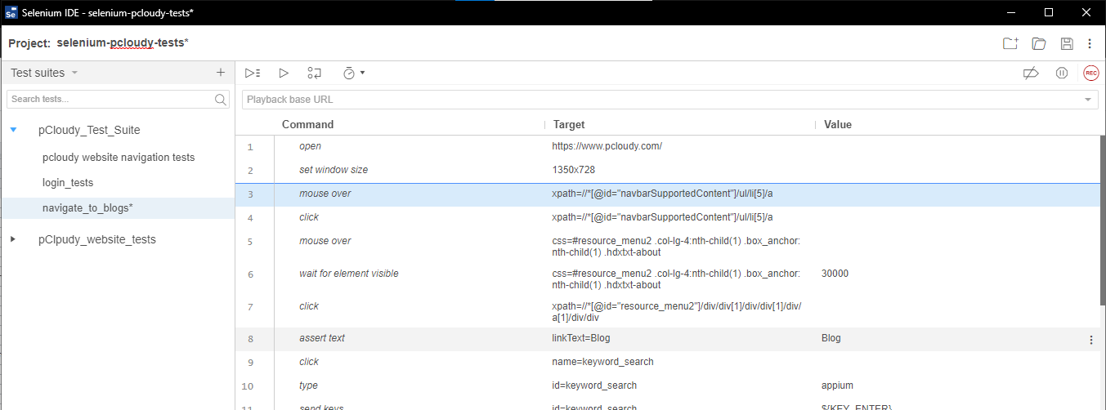Open the test execution speed control
This screenshot has width=1106, height=410.
[353, 73]
